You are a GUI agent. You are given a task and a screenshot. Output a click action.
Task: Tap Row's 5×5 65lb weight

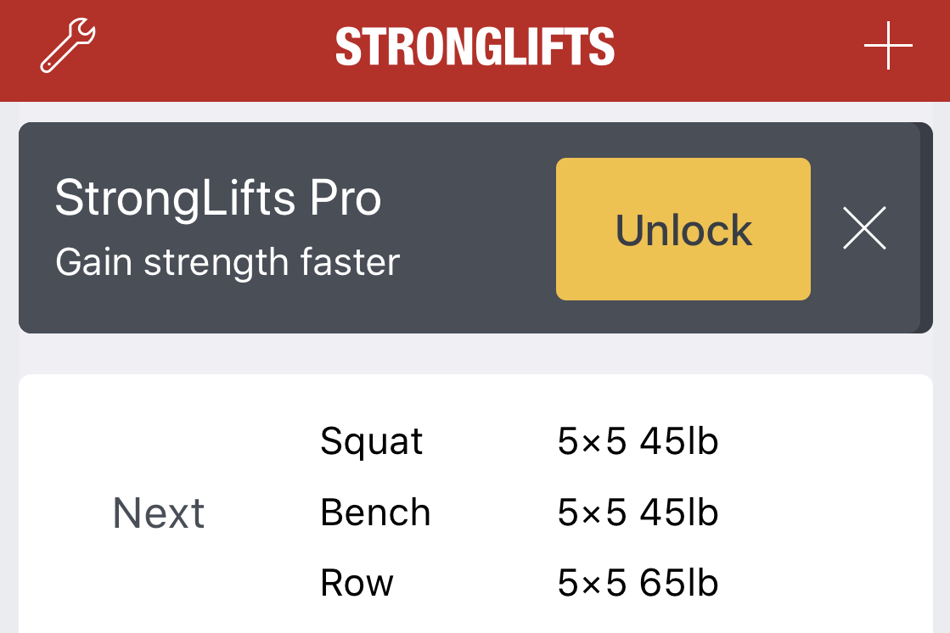(x=638, y=584)
